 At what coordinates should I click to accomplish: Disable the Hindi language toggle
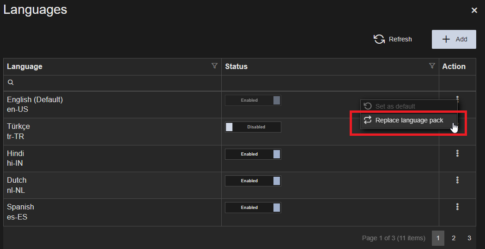[x=253, y=154]
